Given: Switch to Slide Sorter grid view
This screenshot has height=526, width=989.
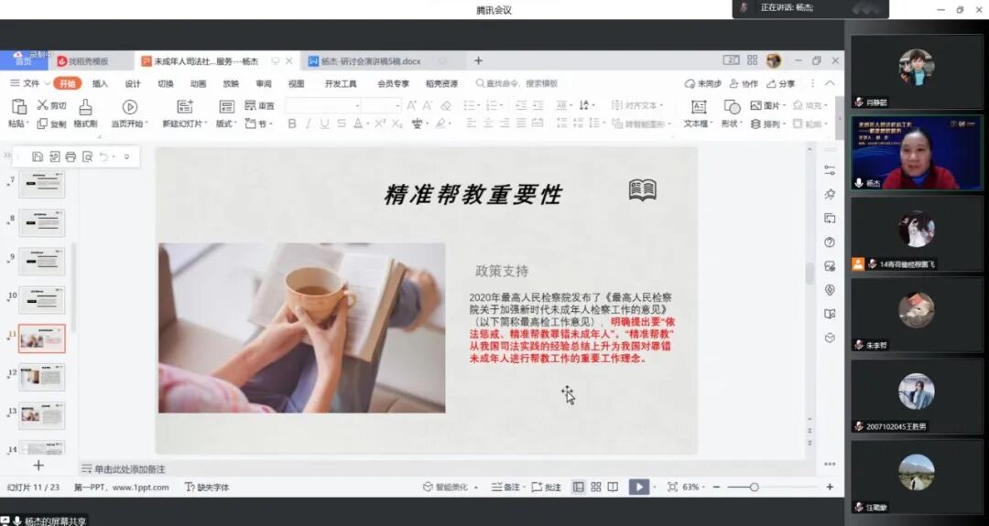Looking at the screenshot, I should coord(596,487).
